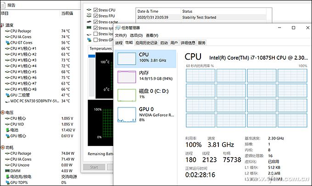Image resolution: width=312 pixels, height=186 pixels.
Task: Click the 温度 thermometer icon
Action: (x=2, y=25)
